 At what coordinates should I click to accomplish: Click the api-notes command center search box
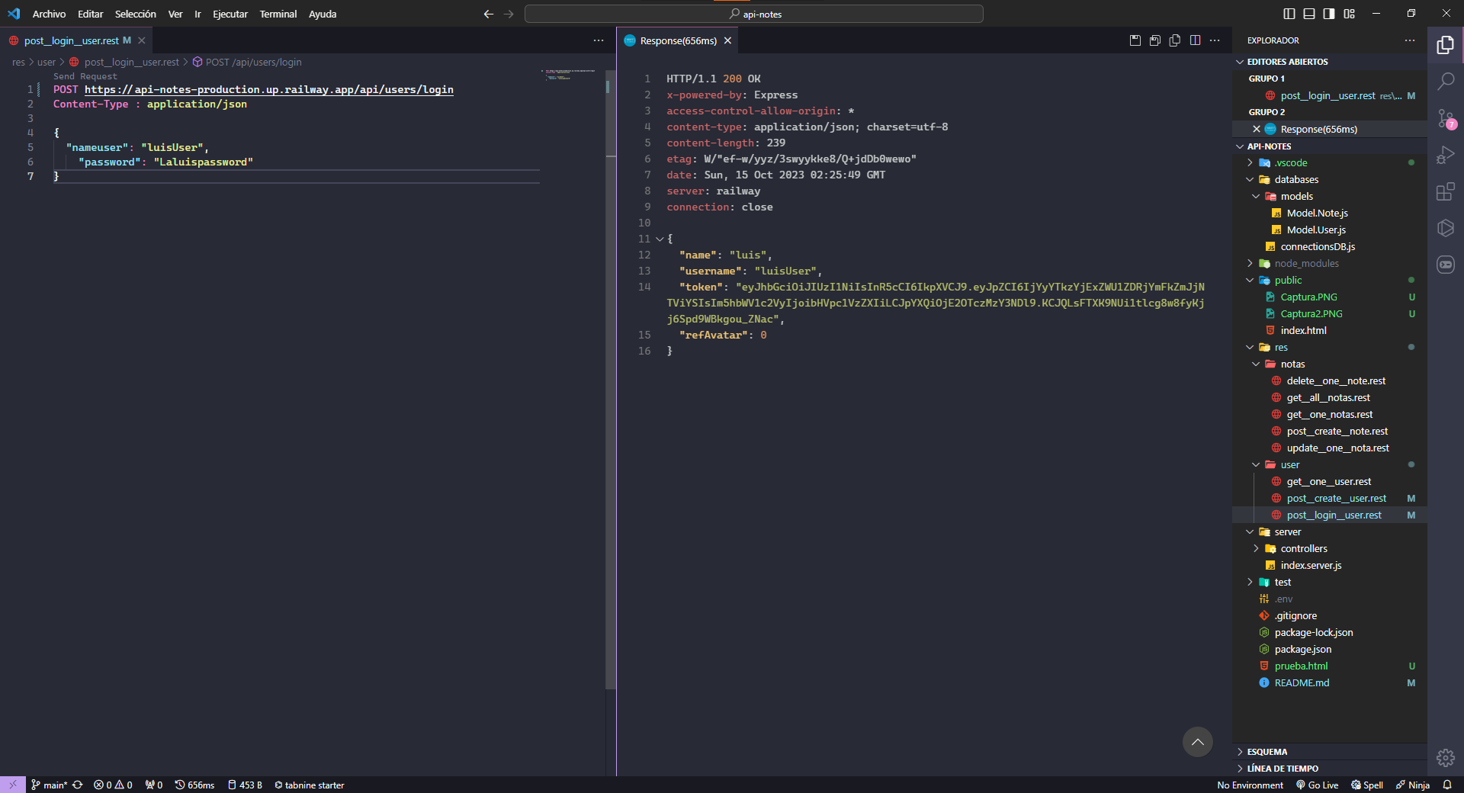[x=753, y=14]
